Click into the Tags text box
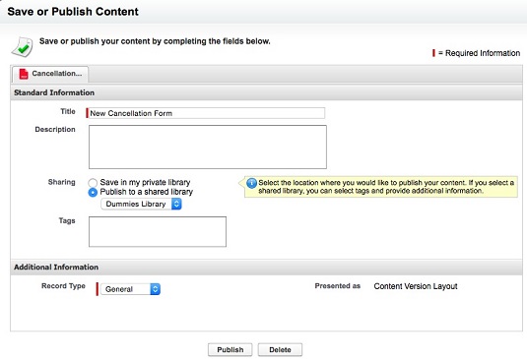527x359 pixels. [158, 231]
